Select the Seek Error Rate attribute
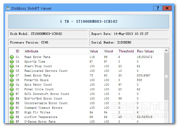Viewport: 178px width, 127px height. (x=37, y=76)
